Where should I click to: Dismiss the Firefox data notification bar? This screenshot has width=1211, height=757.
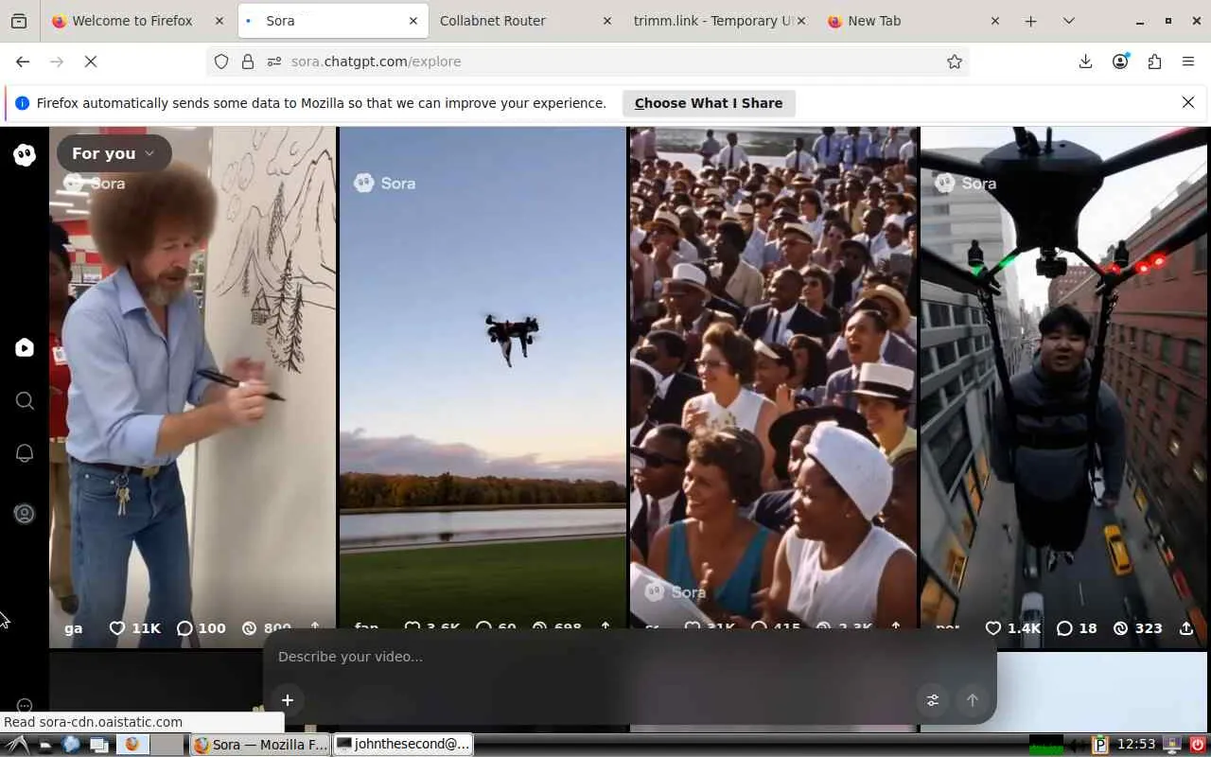point(1188,102)
